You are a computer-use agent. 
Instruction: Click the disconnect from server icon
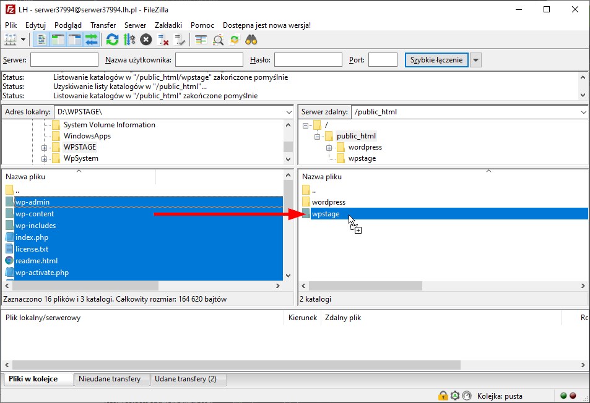tap(163, 40)
